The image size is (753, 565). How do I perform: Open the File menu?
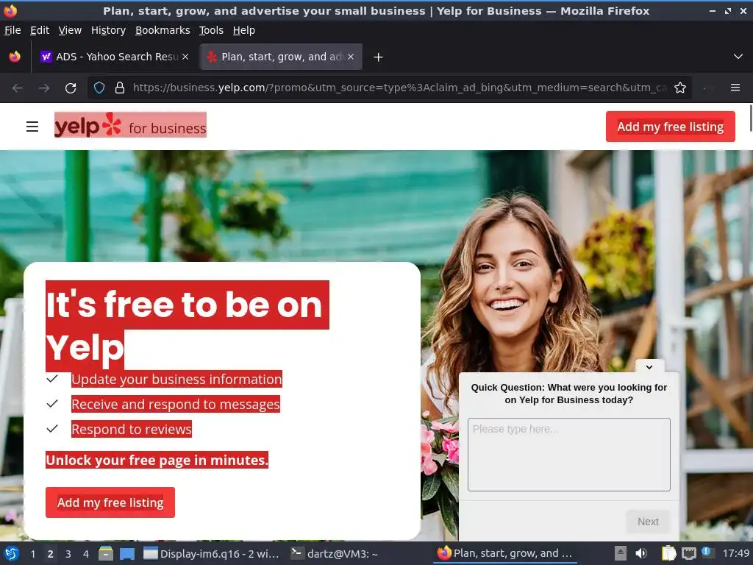[13, 30]
